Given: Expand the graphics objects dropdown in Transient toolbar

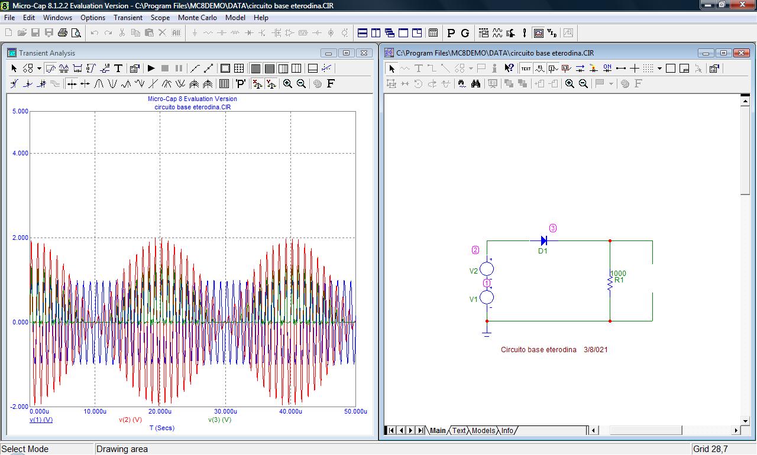Looking at the screenshot, I should [x=39, y=69].
